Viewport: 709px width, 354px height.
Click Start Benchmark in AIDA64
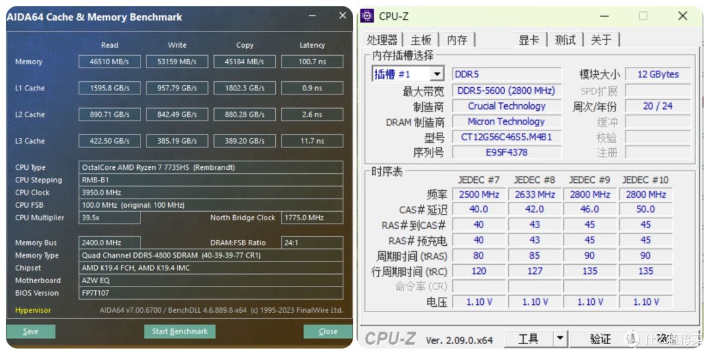[179, 332]
